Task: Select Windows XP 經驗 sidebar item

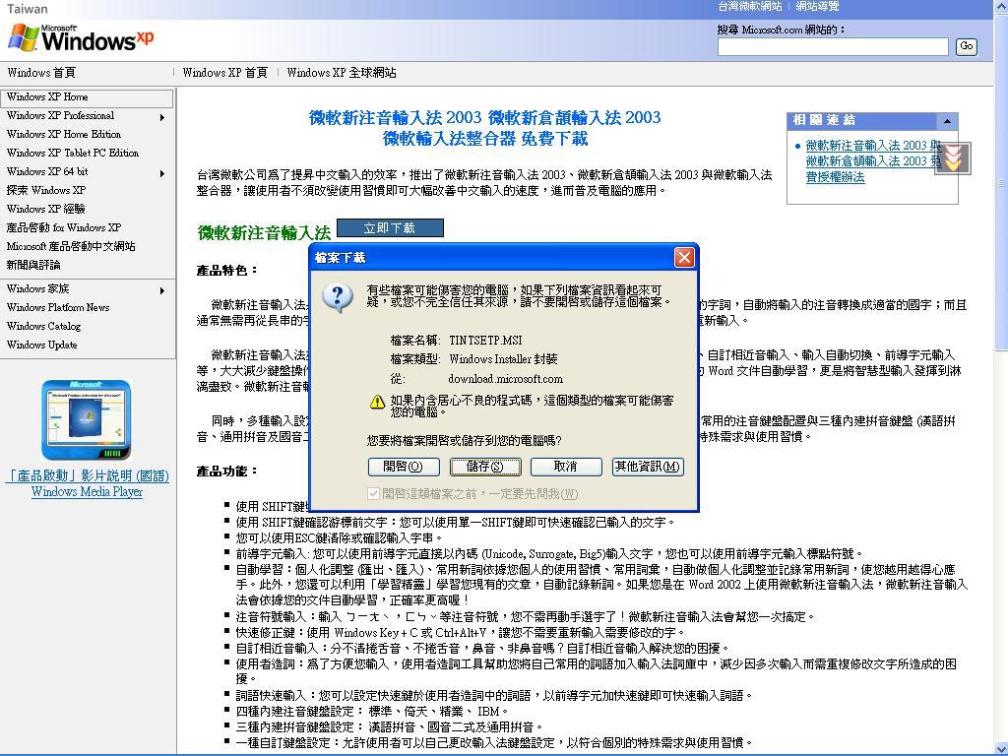Action: click(x=45, y=209)
